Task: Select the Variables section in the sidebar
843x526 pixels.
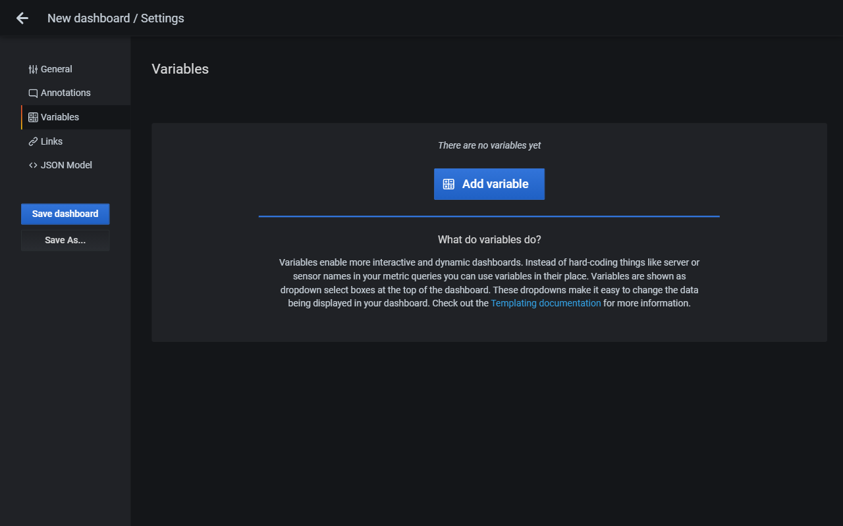Action: [x=60, y=116]
